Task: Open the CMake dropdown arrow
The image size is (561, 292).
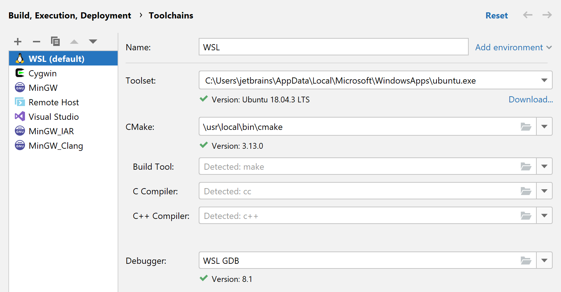Action: pos(544,127)
